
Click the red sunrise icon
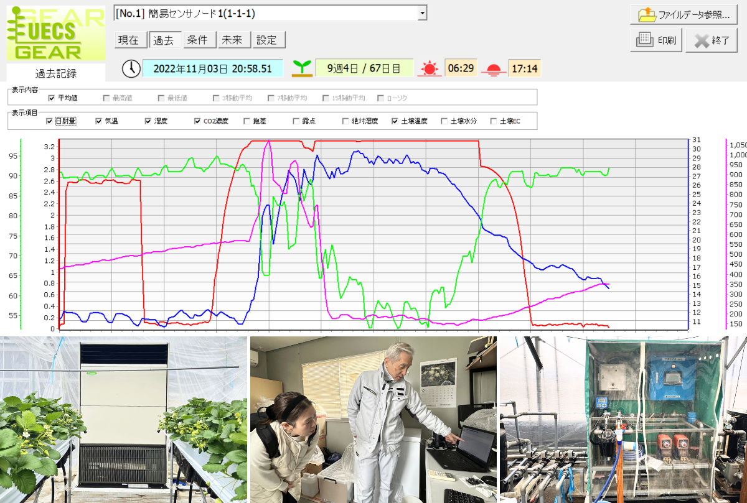429,68
